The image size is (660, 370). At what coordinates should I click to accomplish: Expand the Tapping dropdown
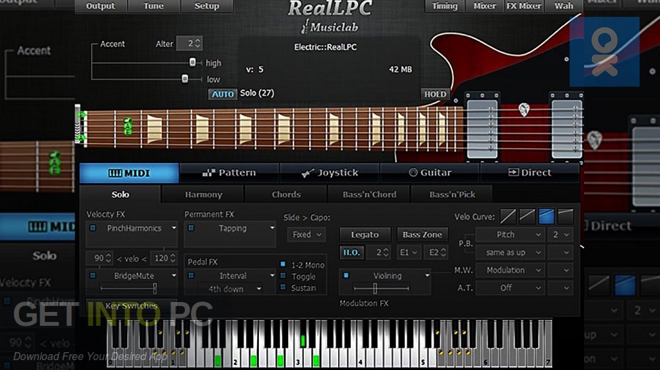pyautogui.click(x=272, y=228)
